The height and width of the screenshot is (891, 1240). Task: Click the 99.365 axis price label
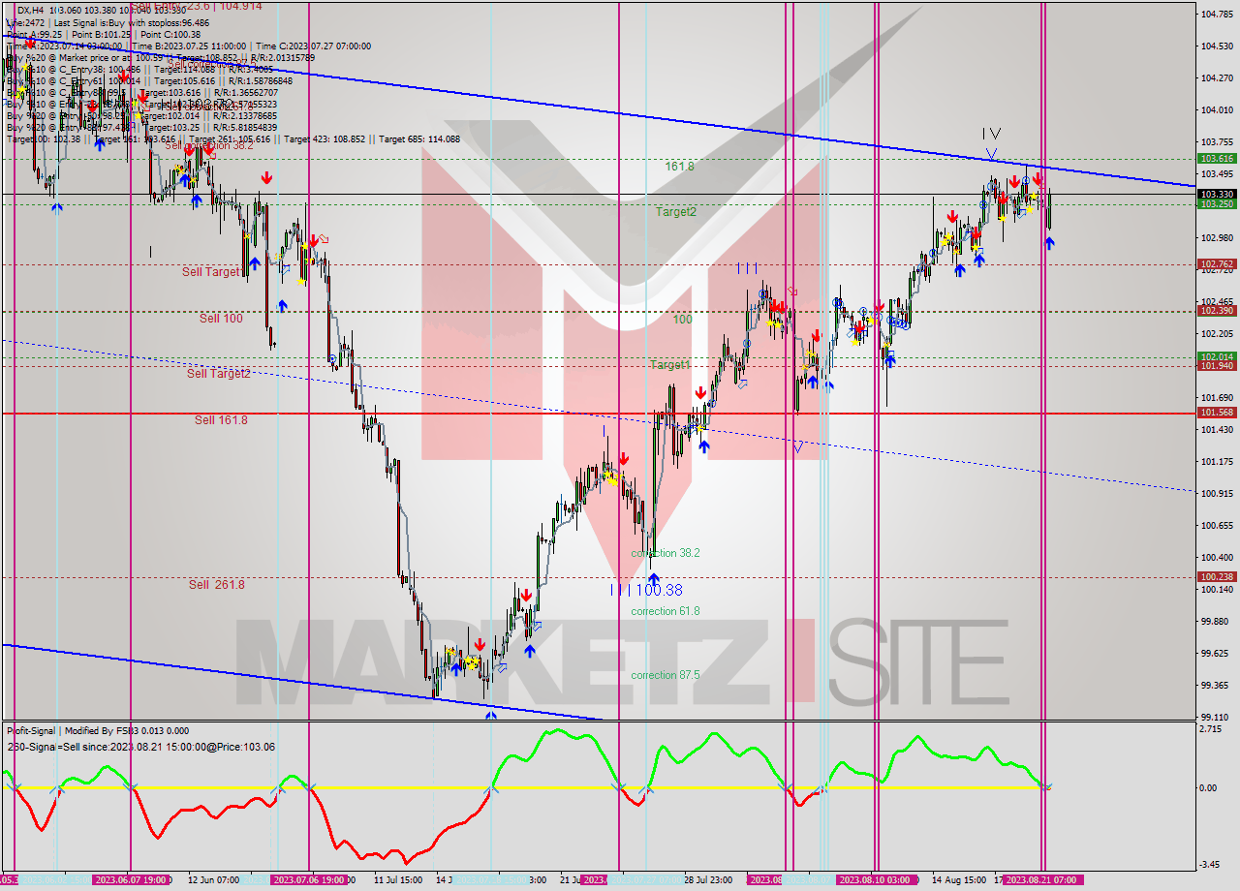tap(1217, 686)
